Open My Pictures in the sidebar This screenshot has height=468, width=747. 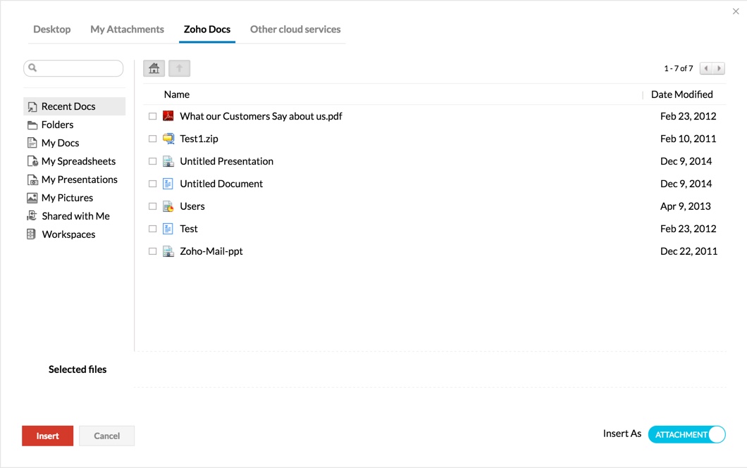point(67,198)
